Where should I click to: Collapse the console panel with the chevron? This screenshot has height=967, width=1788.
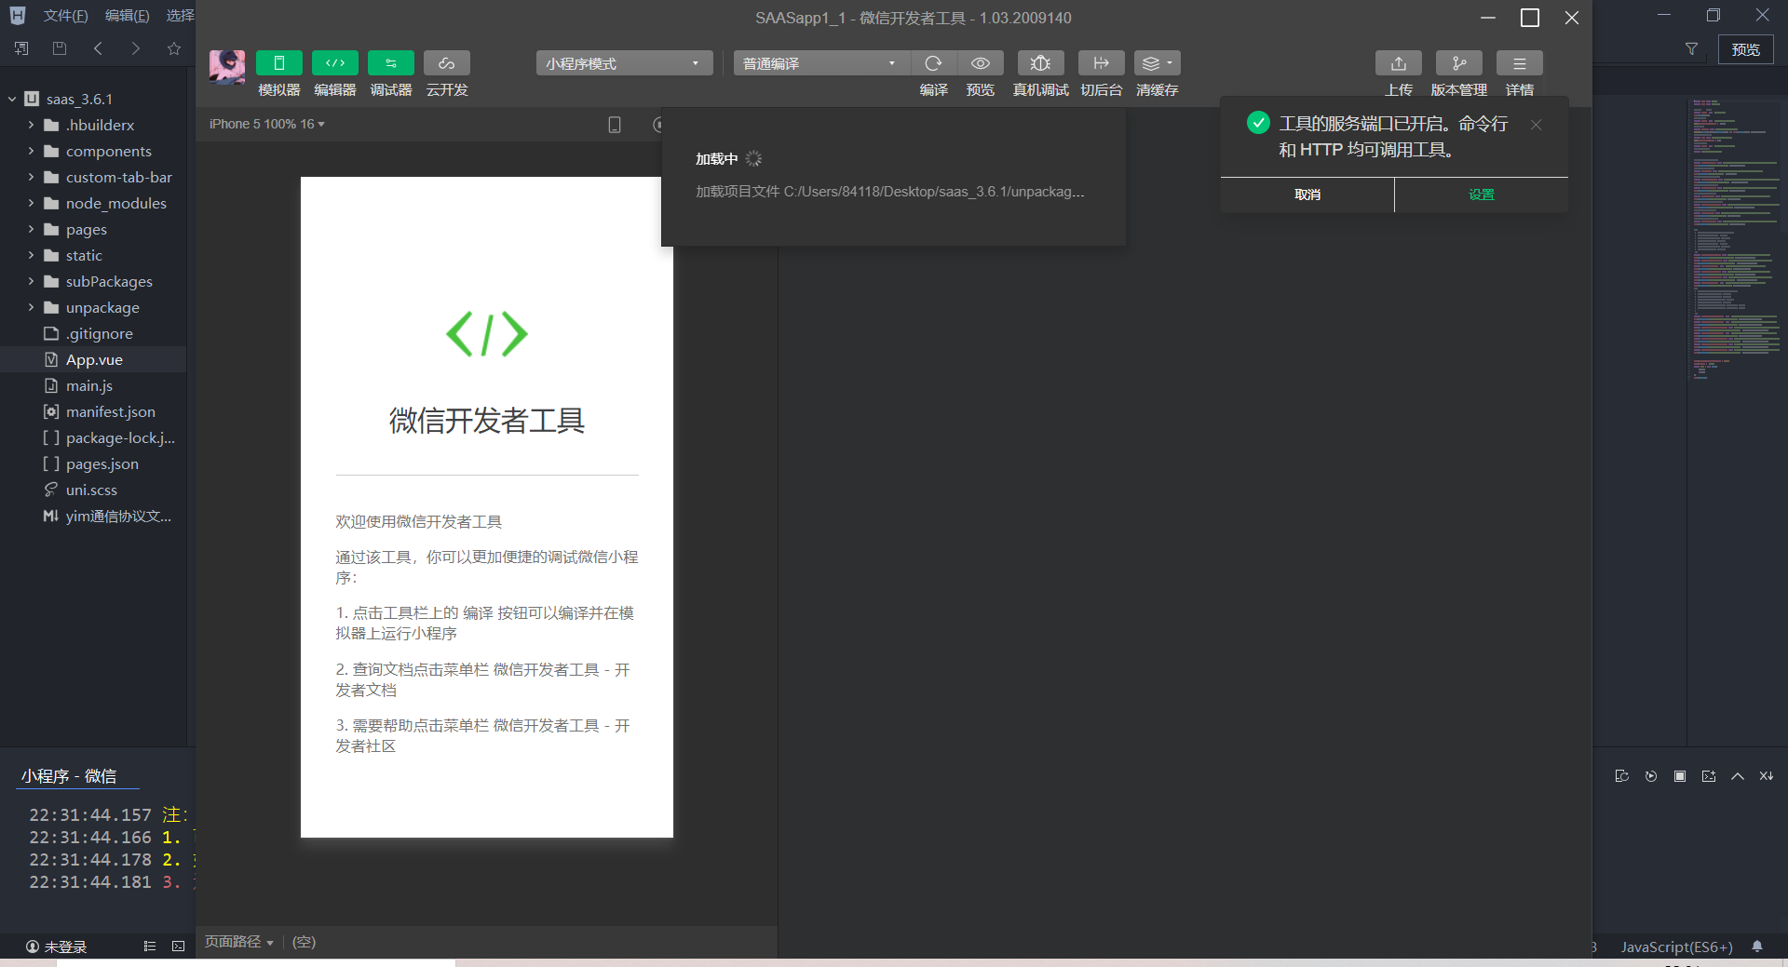click(x=1737, y=776)
